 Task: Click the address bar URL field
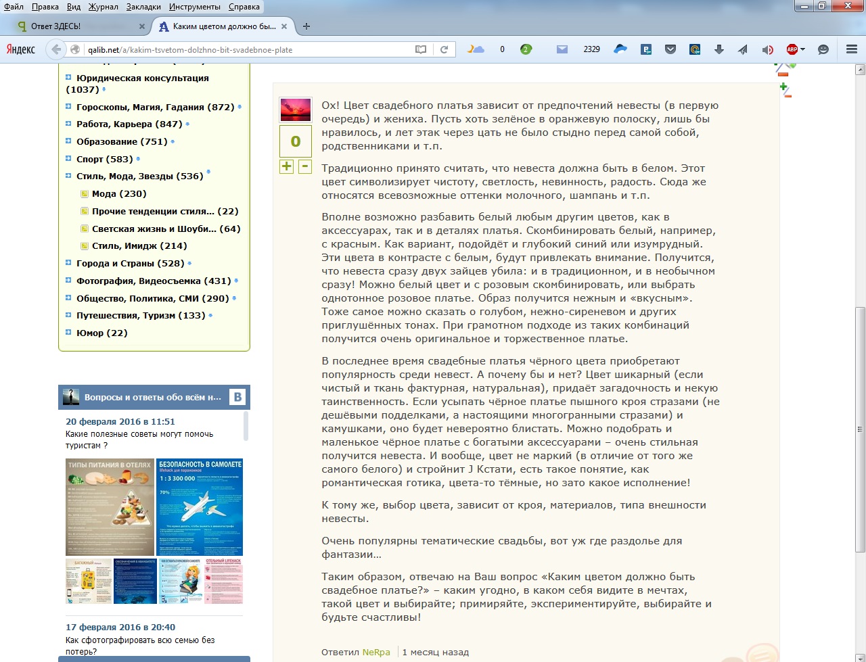[x=247, y=49]
